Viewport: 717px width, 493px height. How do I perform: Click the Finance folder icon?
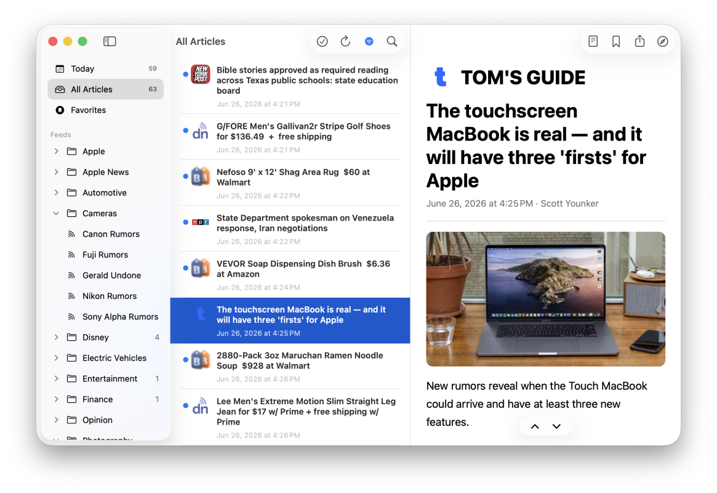point(72,399)
